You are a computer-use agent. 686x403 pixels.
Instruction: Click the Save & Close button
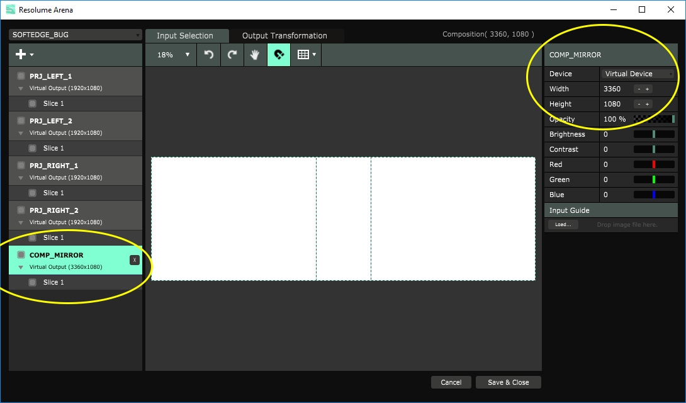coord(508,382)
